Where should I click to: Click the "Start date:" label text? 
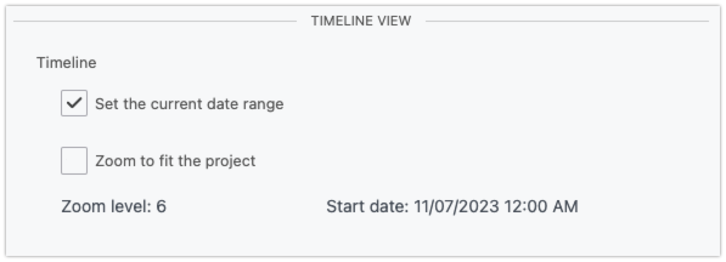pyautogui.click(x=367, y=207)
